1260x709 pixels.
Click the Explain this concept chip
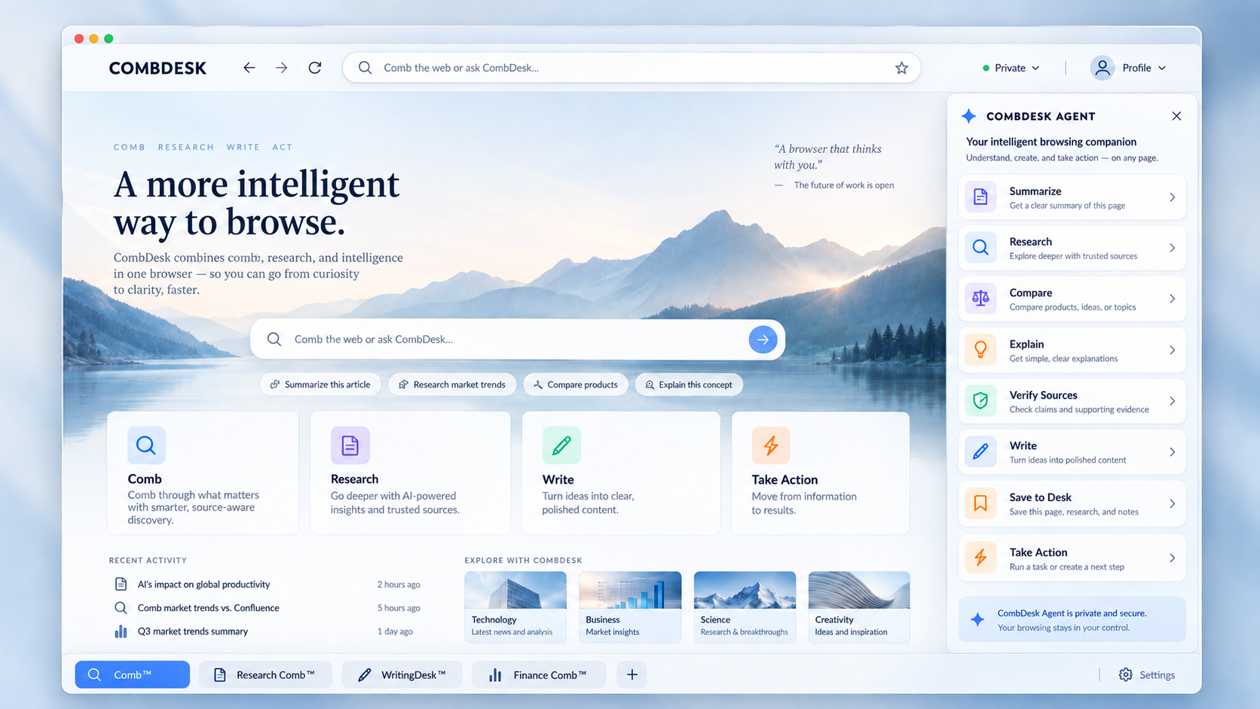click(689, 384)
